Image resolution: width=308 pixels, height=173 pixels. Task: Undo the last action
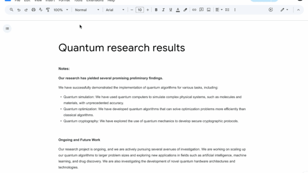(x=19, y=10)
